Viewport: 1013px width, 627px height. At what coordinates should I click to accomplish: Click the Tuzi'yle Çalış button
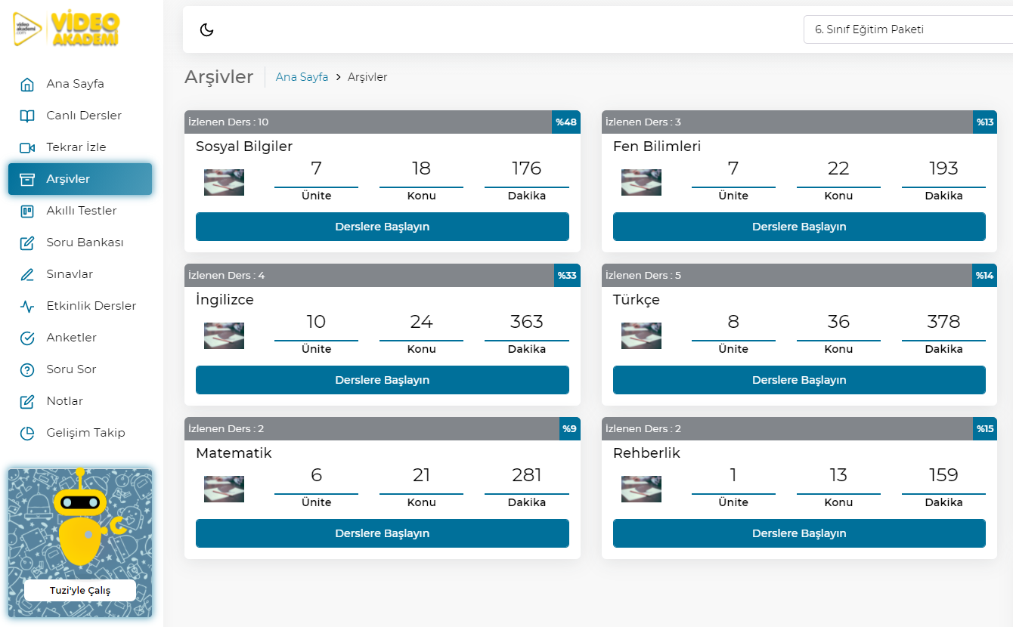coord(80,590)
